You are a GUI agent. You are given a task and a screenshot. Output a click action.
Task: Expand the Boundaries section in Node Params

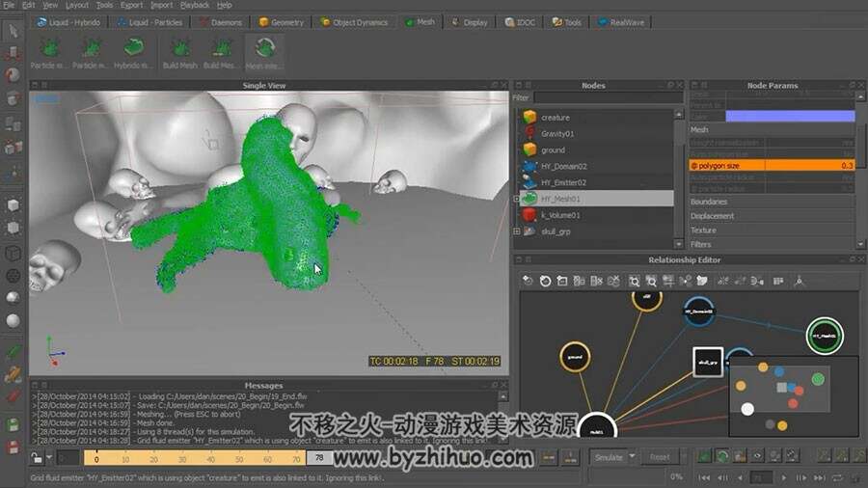click(x=772, y=202)
